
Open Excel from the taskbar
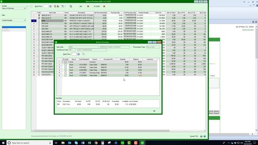[89, 143]
